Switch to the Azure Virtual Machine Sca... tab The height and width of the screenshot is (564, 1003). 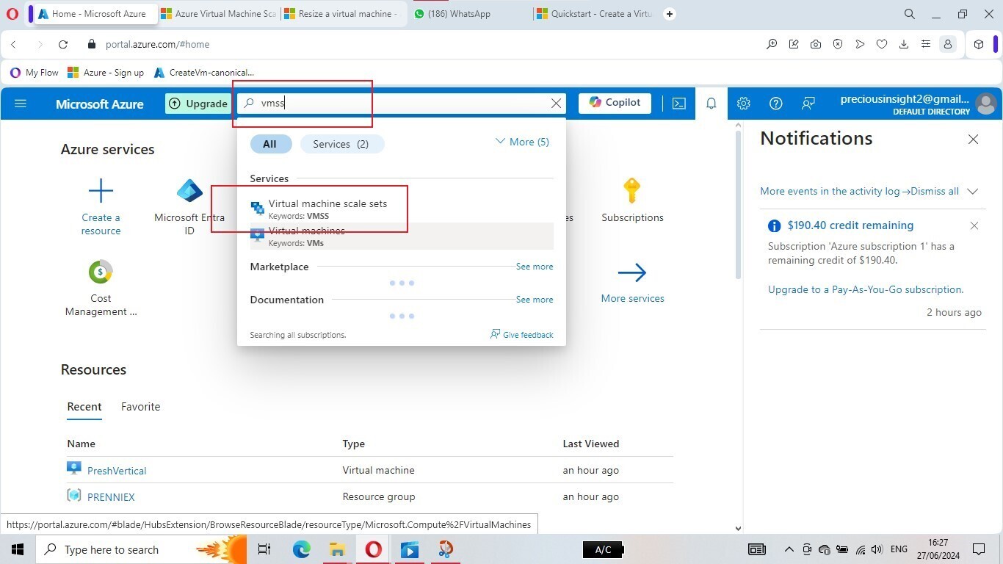coord(218,14)
